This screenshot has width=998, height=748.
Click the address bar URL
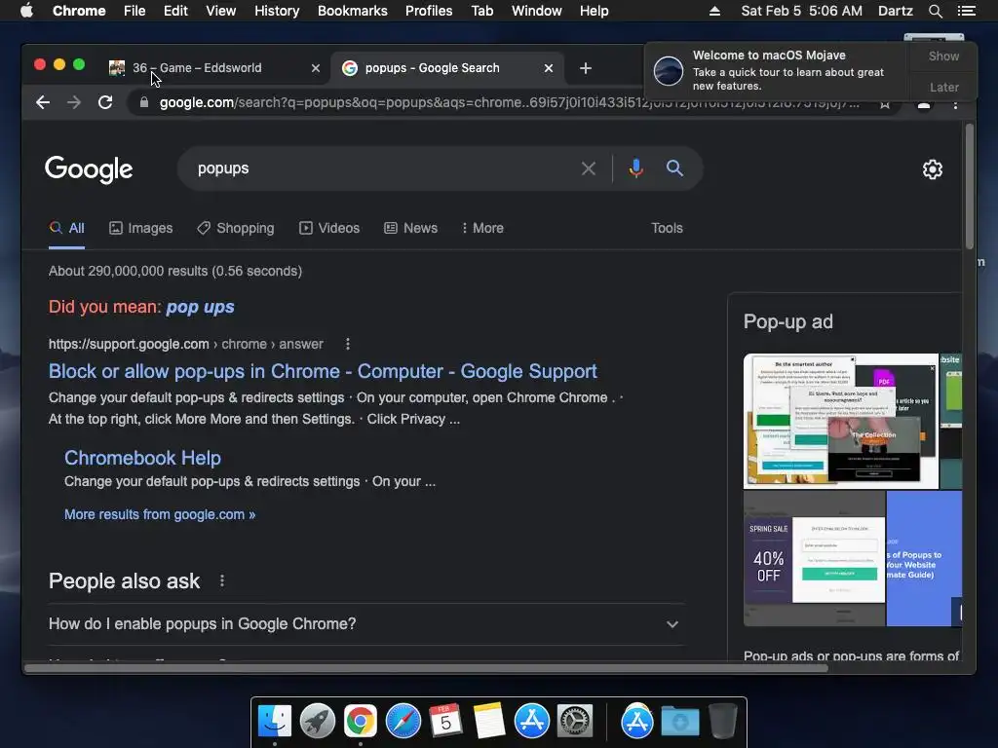pyautogui.click(x=509, y=102)
